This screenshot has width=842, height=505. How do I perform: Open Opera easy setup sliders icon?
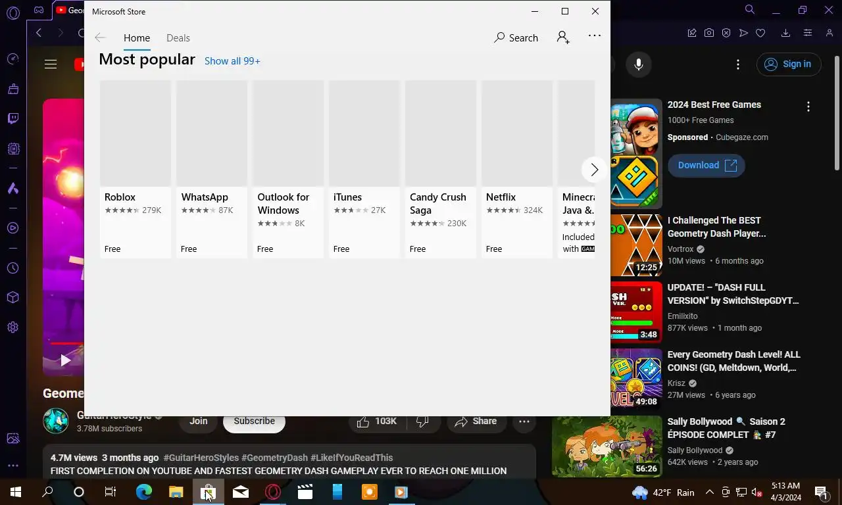[x=808, y=33]
